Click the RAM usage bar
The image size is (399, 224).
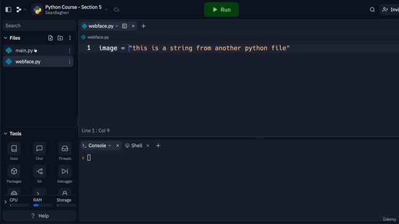coord(43,205)
